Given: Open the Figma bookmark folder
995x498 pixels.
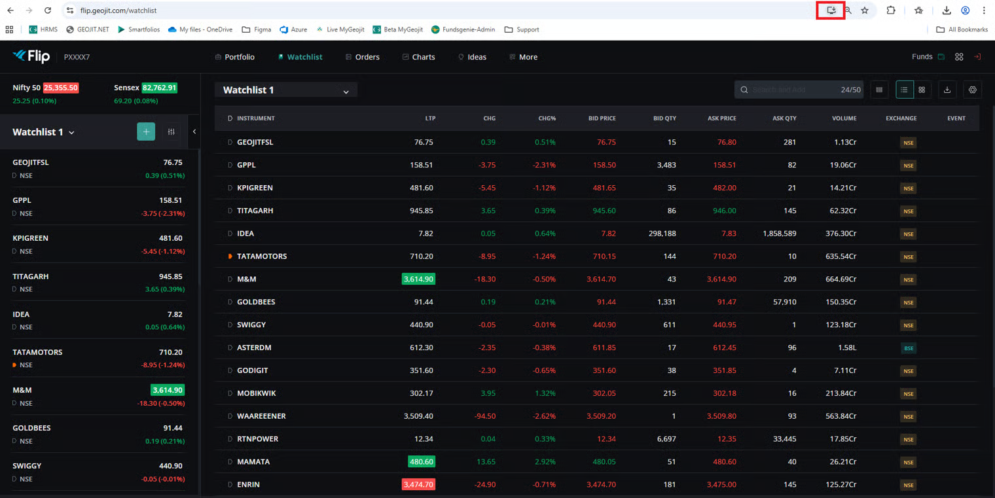Looking at the screenshot, I should (257, 29).
